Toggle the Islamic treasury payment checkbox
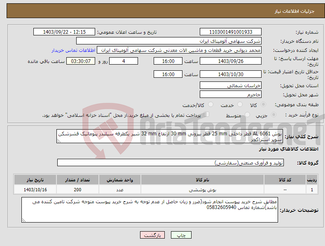This screenshot has width=325, height=246. [x=207, y=114]
